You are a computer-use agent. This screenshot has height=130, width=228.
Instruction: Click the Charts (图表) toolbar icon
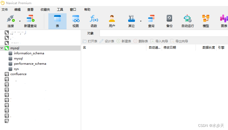(224, 19)
